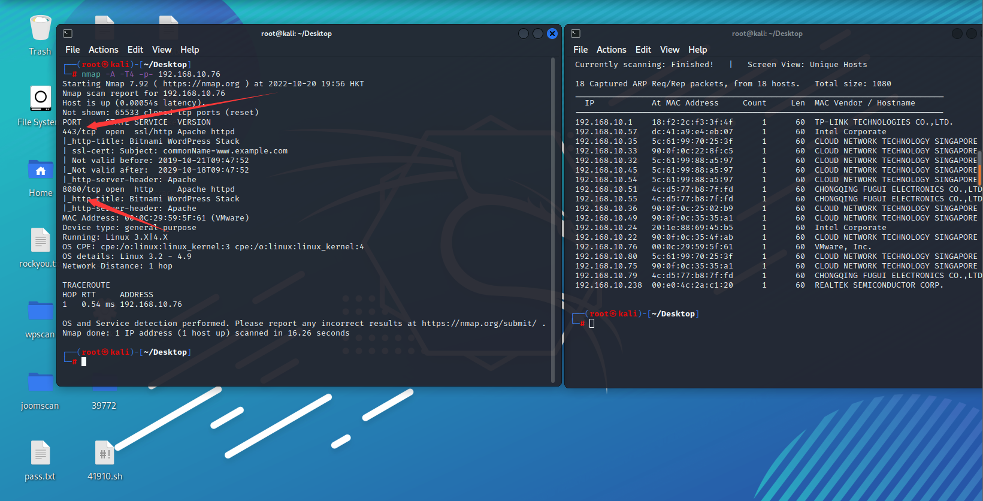983x501 pixels.
Task: Click the 443/tcp port line
Action: 149,132
